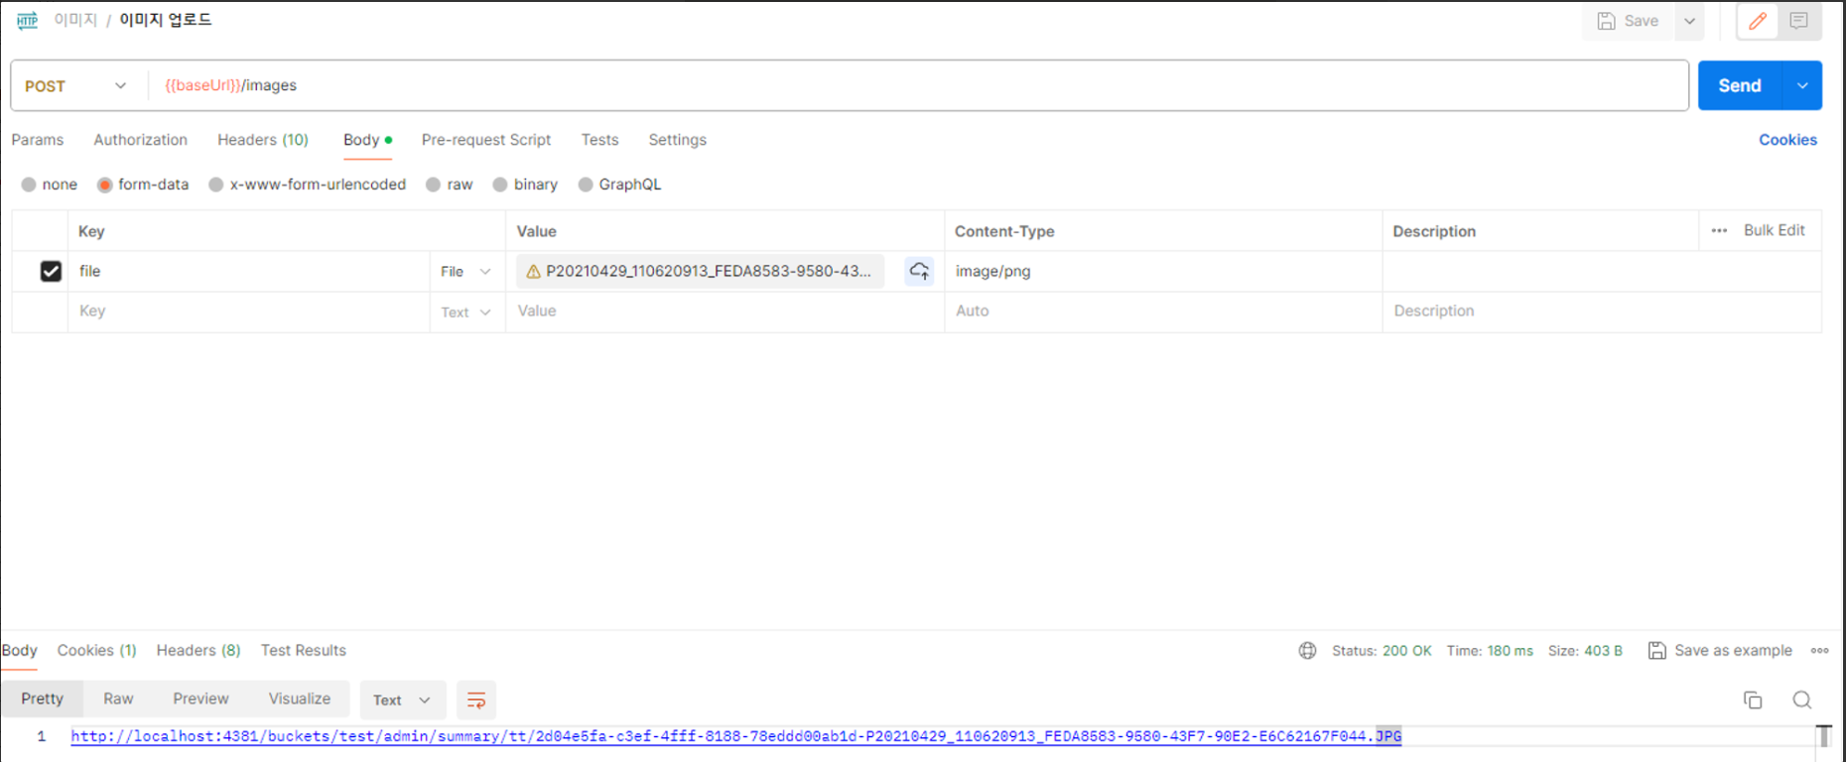Open the POST method dropdown

pos(76,86)
